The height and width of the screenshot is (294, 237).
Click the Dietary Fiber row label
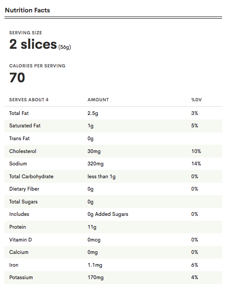[x=24, y=189]
